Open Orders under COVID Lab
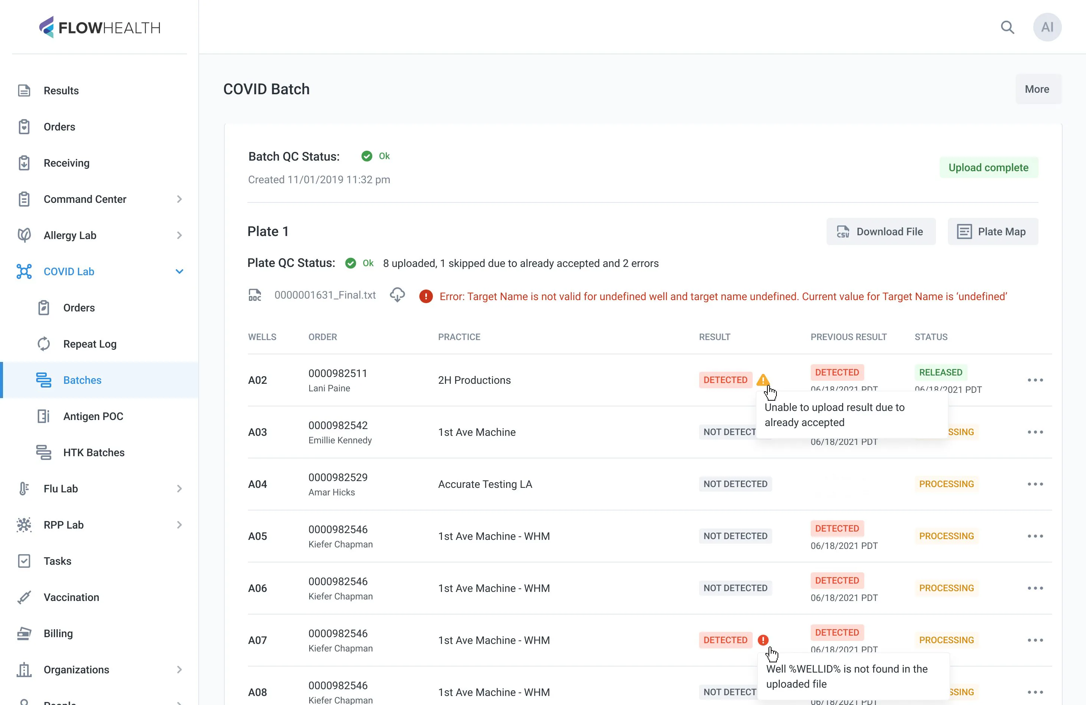 [x=100, y=308]
